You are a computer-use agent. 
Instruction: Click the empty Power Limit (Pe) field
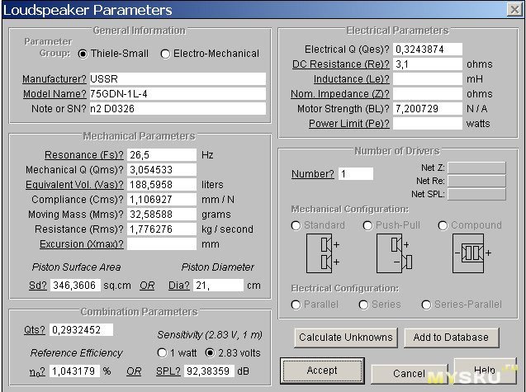click(427, 124)
